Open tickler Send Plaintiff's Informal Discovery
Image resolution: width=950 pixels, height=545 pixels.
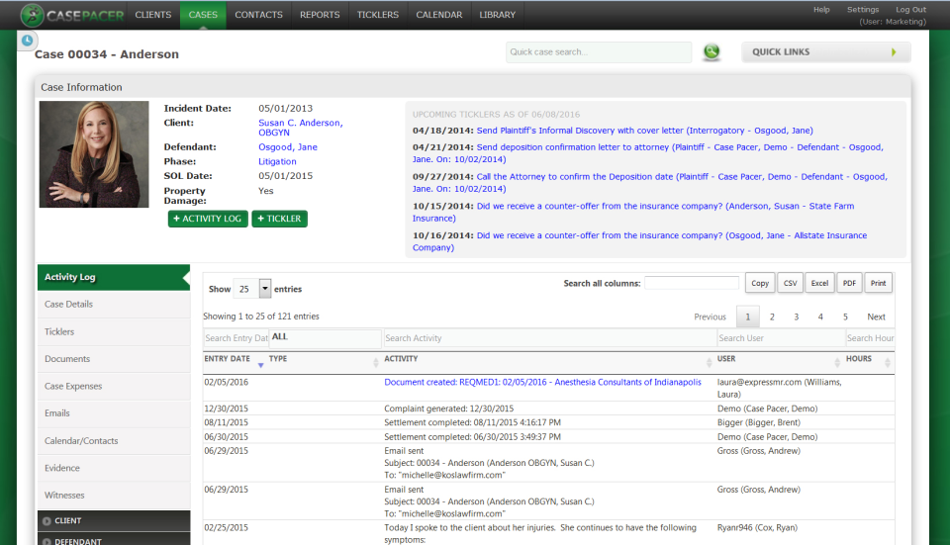click(644, 131)
